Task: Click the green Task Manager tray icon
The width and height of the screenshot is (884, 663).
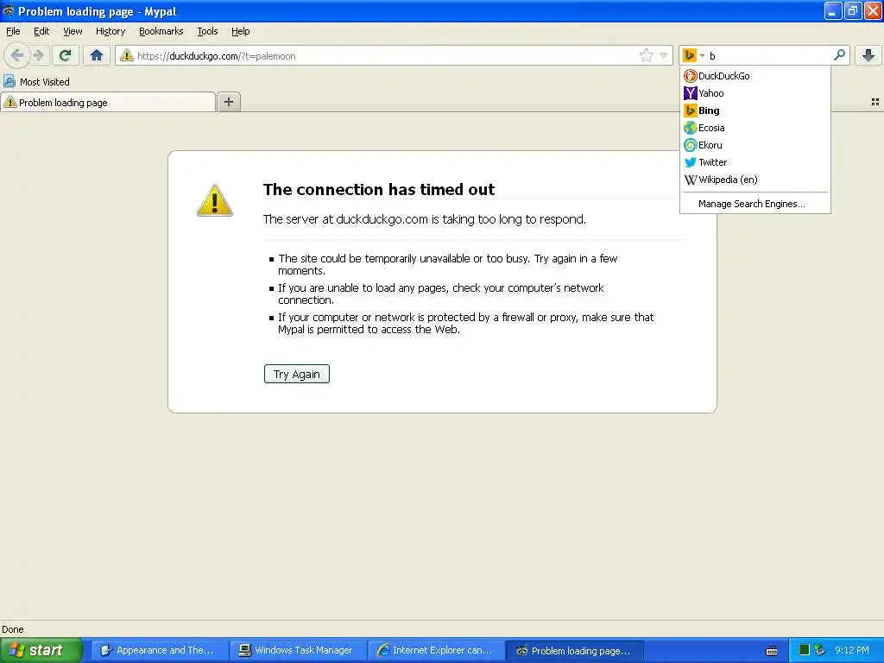Action: pyautogui.click(x=805, y=650)
